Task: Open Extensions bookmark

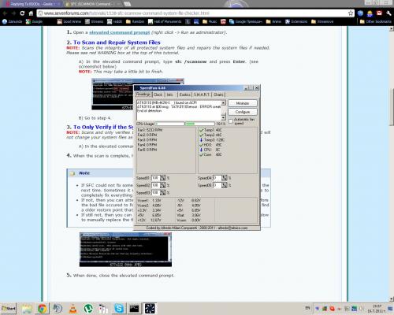Action: tap(296, 21)
